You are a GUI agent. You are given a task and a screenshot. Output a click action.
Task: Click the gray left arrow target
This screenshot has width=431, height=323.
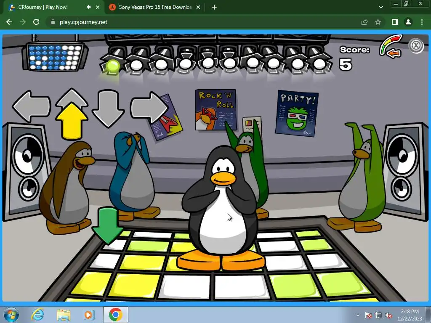click(31, 106)
